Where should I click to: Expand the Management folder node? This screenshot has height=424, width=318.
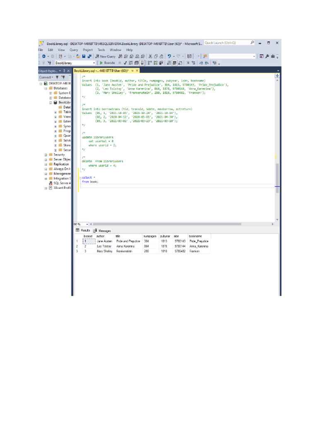(46, 174)
